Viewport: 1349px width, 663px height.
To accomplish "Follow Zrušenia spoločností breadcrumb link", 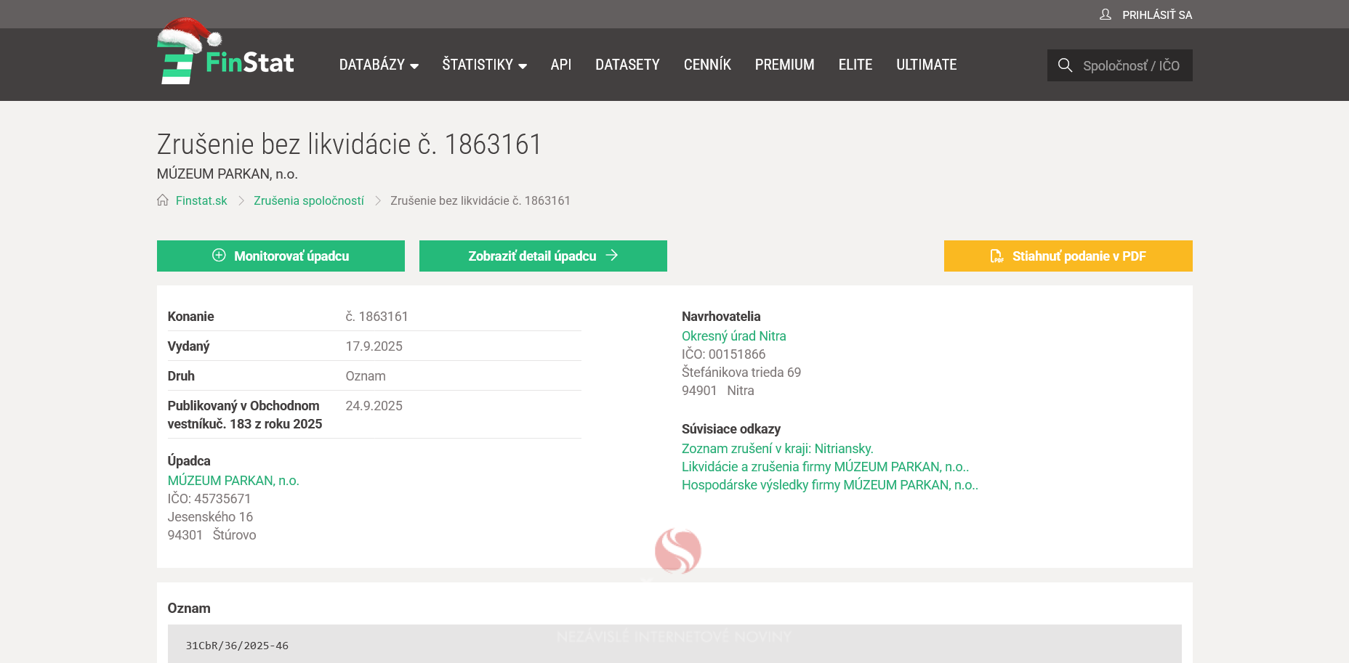I will pyautogui.click(x=308, y=200).
